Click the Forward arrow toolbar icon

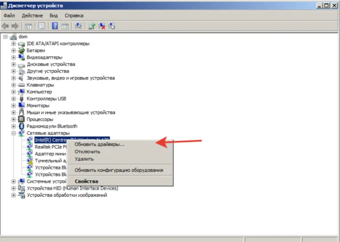pos(15,26)
